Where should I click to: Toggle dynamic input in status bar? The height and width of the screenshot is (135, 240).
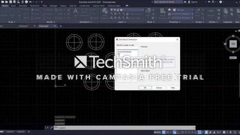coord(174,132)
